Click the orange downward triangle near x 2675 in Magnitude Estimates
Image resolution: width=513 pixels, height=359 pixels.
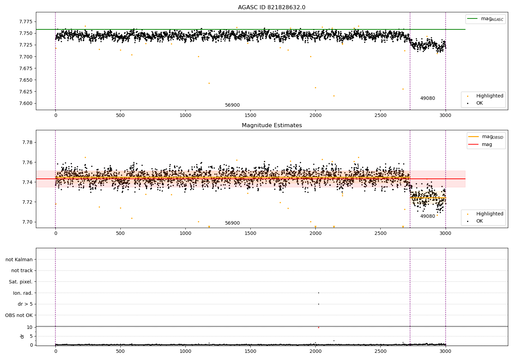(x=403, y=227)
